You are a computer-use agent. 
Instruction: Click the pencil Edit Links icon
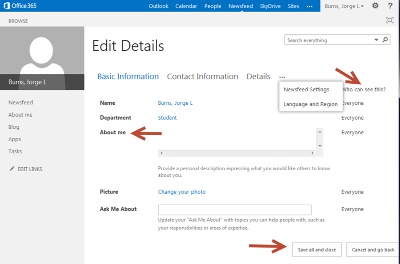coord(12,169)
